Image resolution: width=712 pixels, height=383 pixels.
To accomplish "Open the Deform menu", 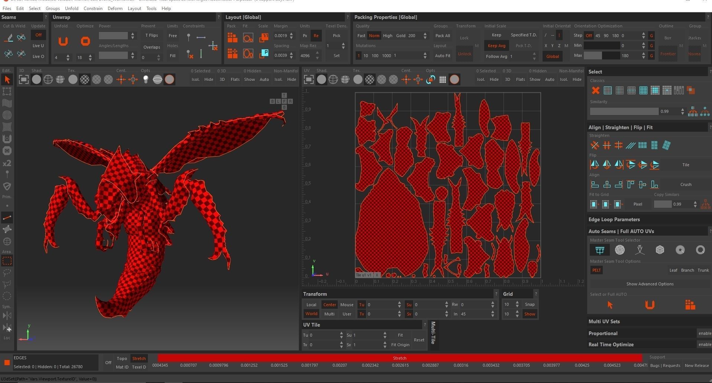I will (115, 8).
